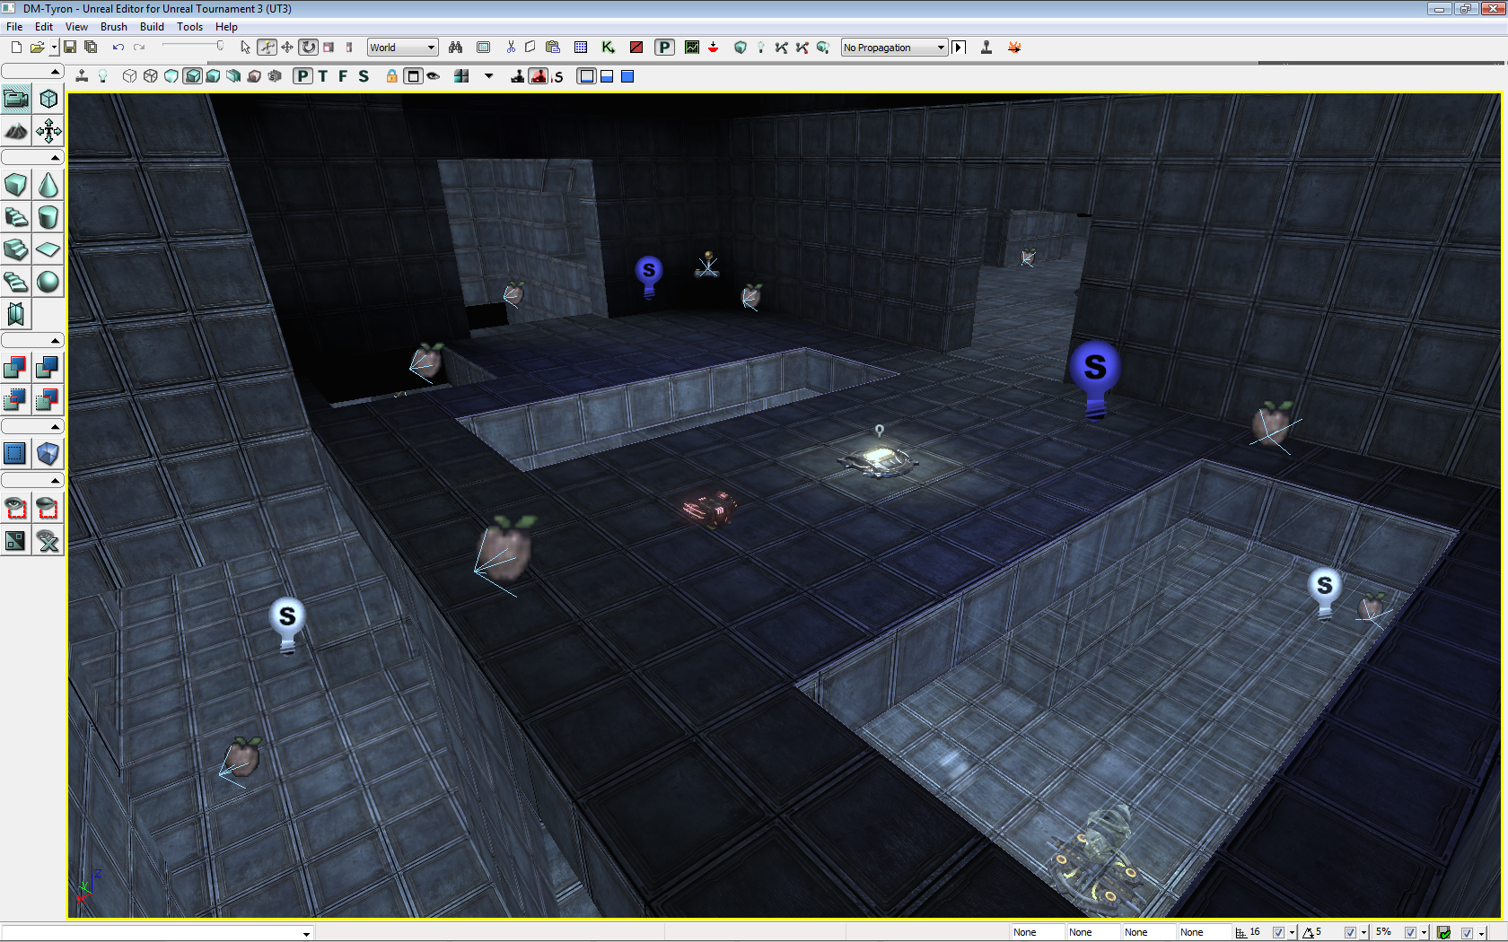
Task: Click the Open folder icon
Action: click(37, 48)
